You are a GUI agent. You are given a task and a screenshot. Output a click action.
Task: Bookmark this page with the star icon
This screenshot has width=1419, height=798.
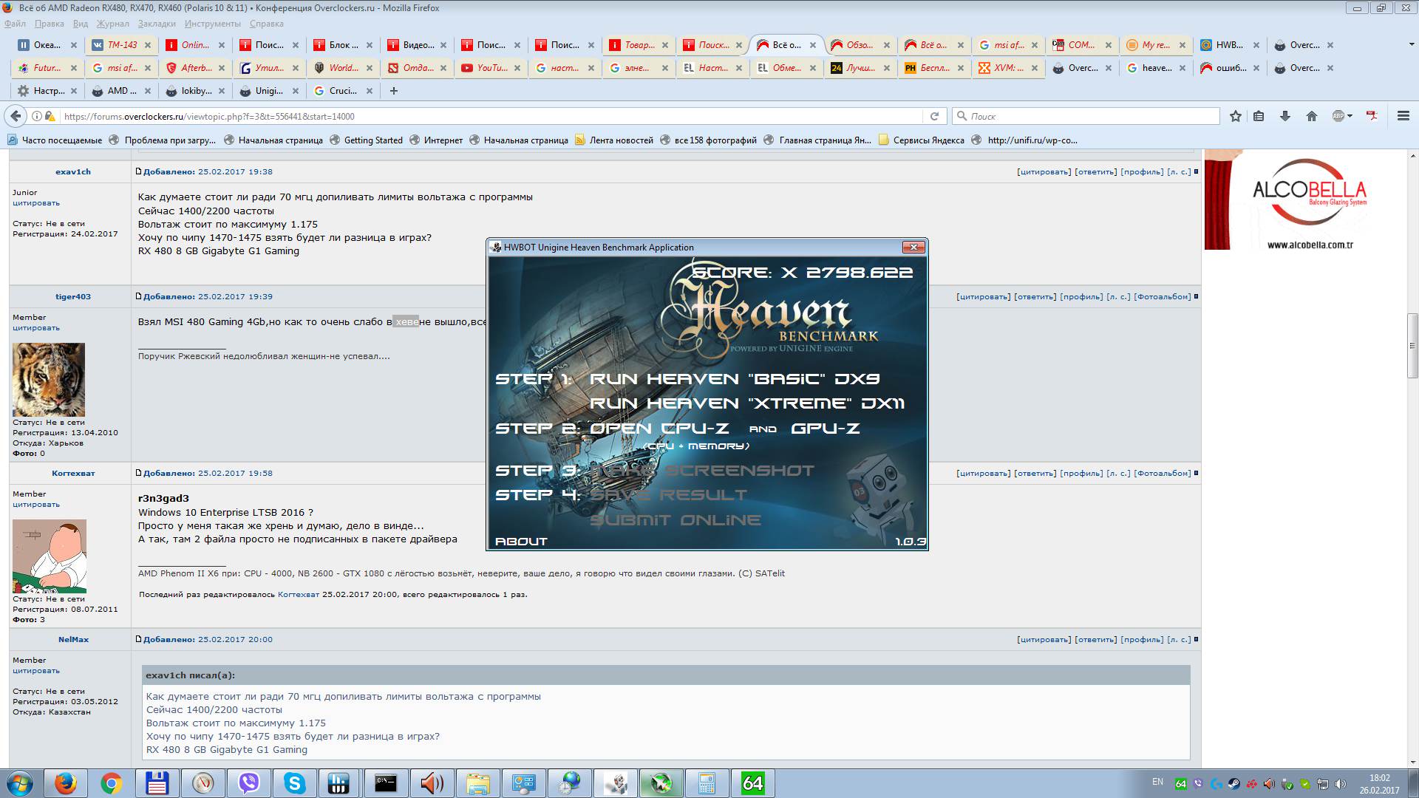click(x=1236, y=116)
